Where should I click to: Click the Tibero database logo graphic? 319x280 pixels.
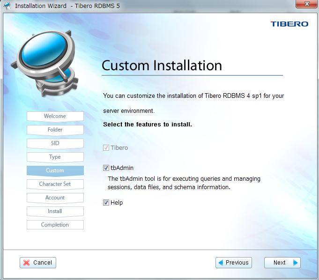click(x=45, y=63)
